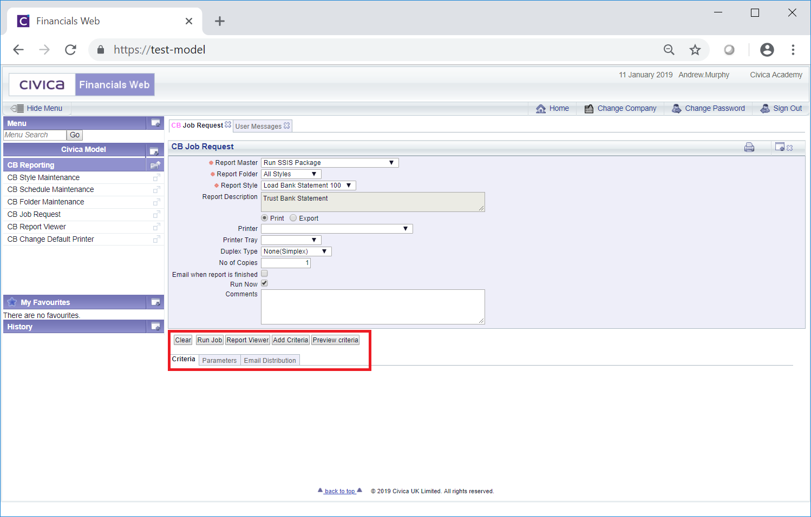Open the Report Style dropdown
This screenshot has height=517, width=811.
coord(309,185)
